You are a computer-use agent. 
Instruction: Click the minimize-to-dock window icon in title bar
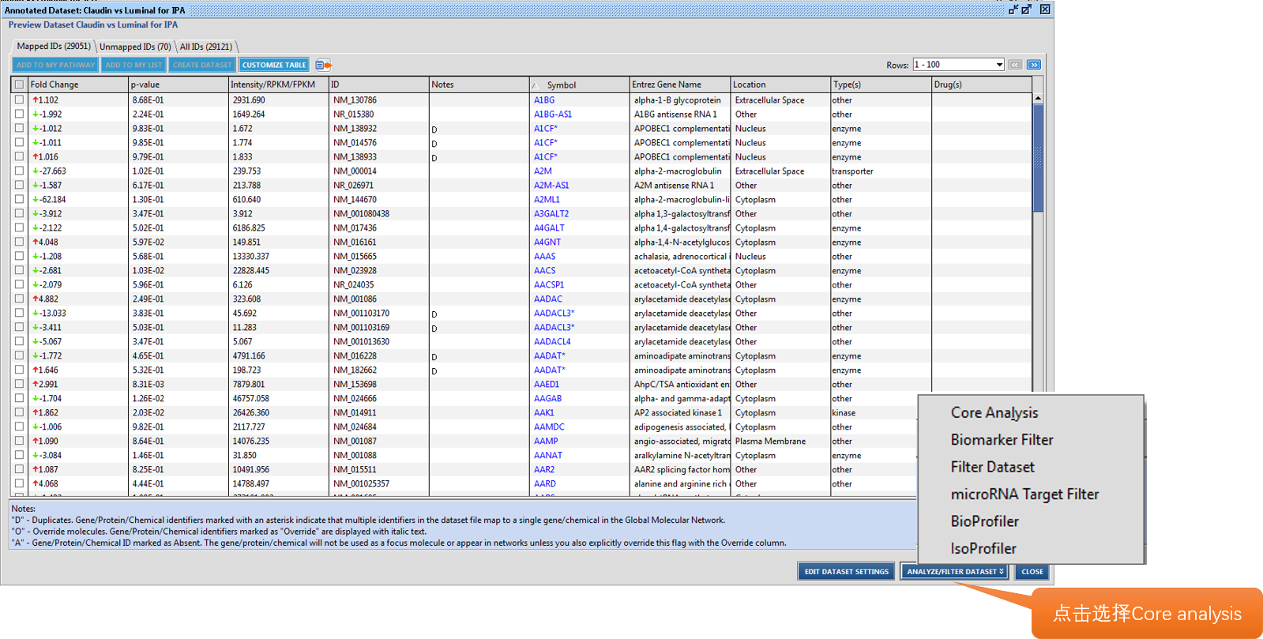pos(1013,9)
